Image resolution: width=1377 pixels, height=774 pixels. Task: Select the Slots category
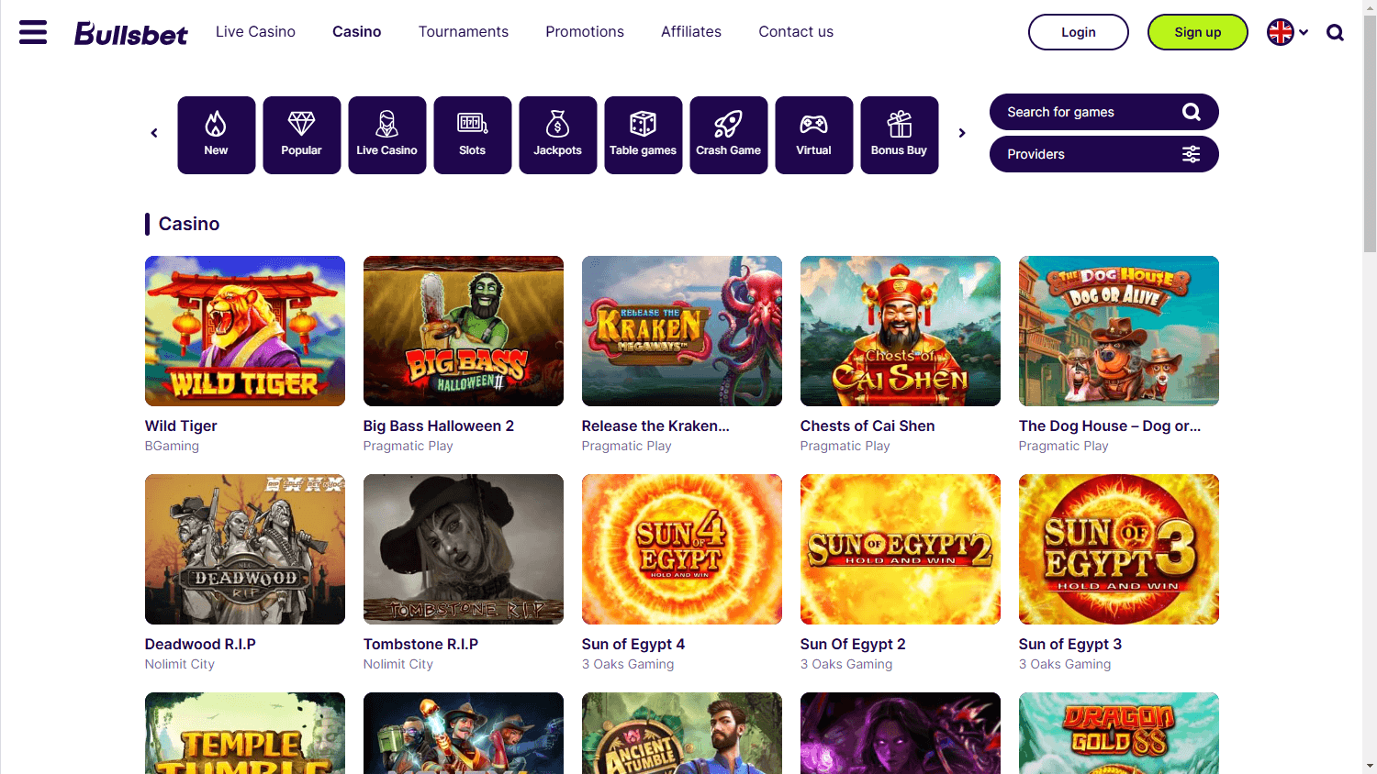tap(473, 135)
